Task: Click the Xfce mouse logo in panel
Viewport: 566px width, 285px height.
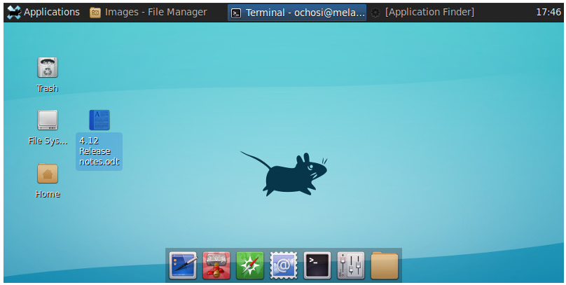Action: coord(14,13)
